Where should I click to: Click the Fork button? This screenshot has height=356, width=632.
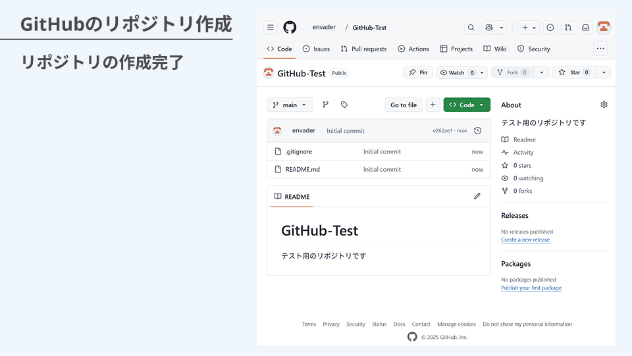coord(513,72)
